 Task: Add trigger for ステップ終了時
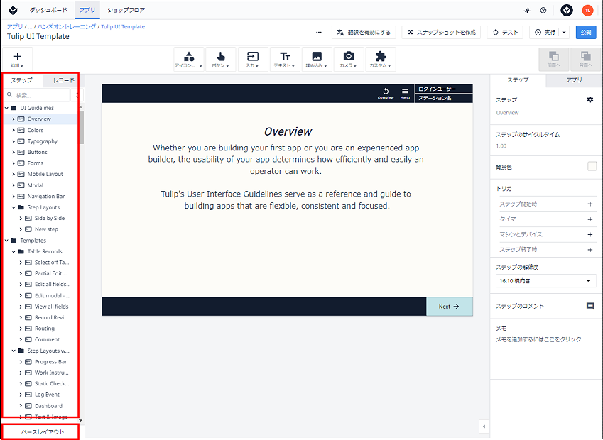click(x=590, y=250)
